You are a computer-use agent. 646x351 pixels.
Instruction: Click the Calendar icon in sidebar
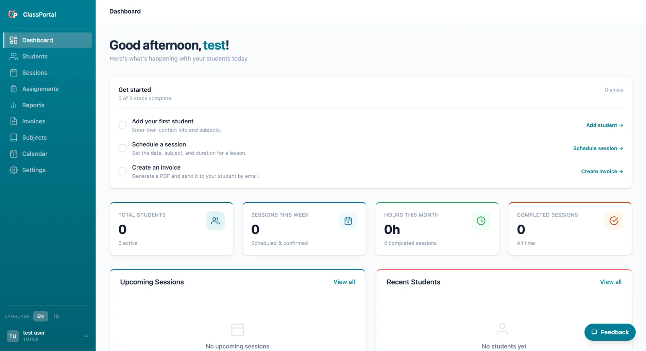(x=14, y=154)
